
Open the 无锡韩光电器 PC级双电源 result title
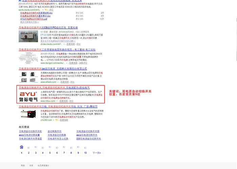point(53,69)
